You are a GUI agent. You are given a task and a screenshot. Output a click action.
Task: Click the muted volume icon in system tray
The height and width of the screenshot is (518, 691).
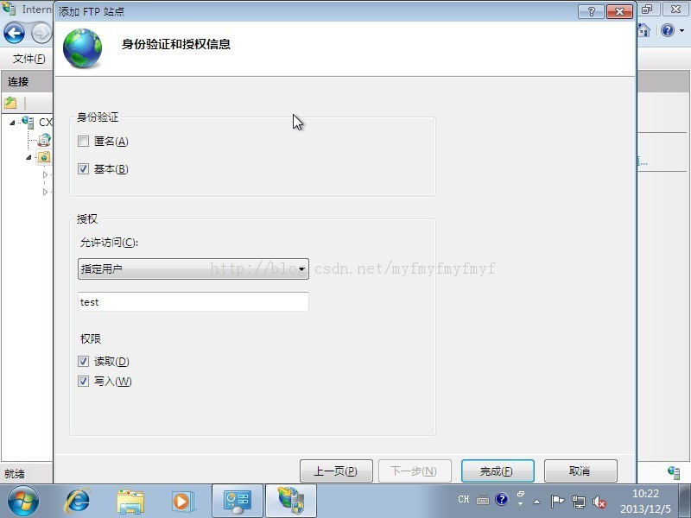click(599, 499)
